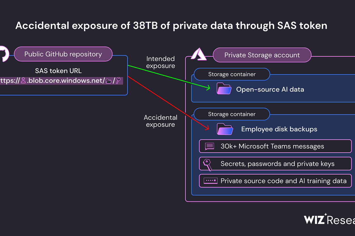Click the folder icon beside Employee disk backups
Image resolution: width=355 pixels, height=236 pixels.
[225, 129]
